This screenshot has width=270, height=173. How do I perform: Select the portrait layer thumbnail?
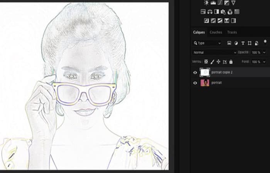205,83
